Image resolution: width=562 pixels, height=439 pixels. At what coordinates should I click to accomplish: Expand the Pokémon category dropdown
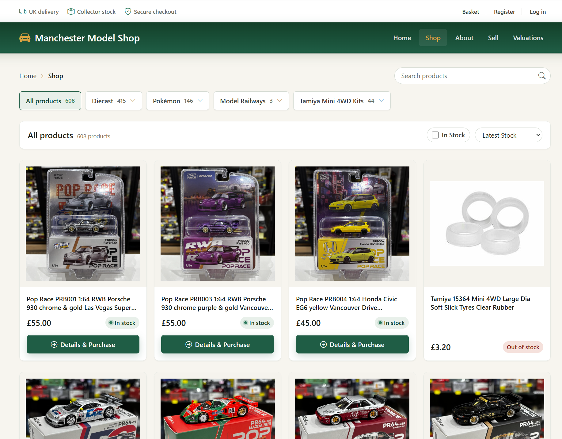(x=178, y=101)
